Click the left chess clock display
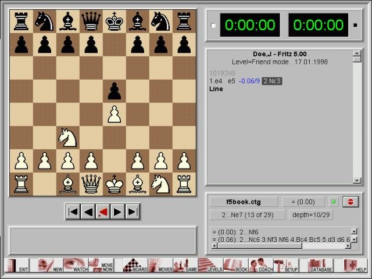The width and height of the screenshot is (372, 279). (250, 25)
